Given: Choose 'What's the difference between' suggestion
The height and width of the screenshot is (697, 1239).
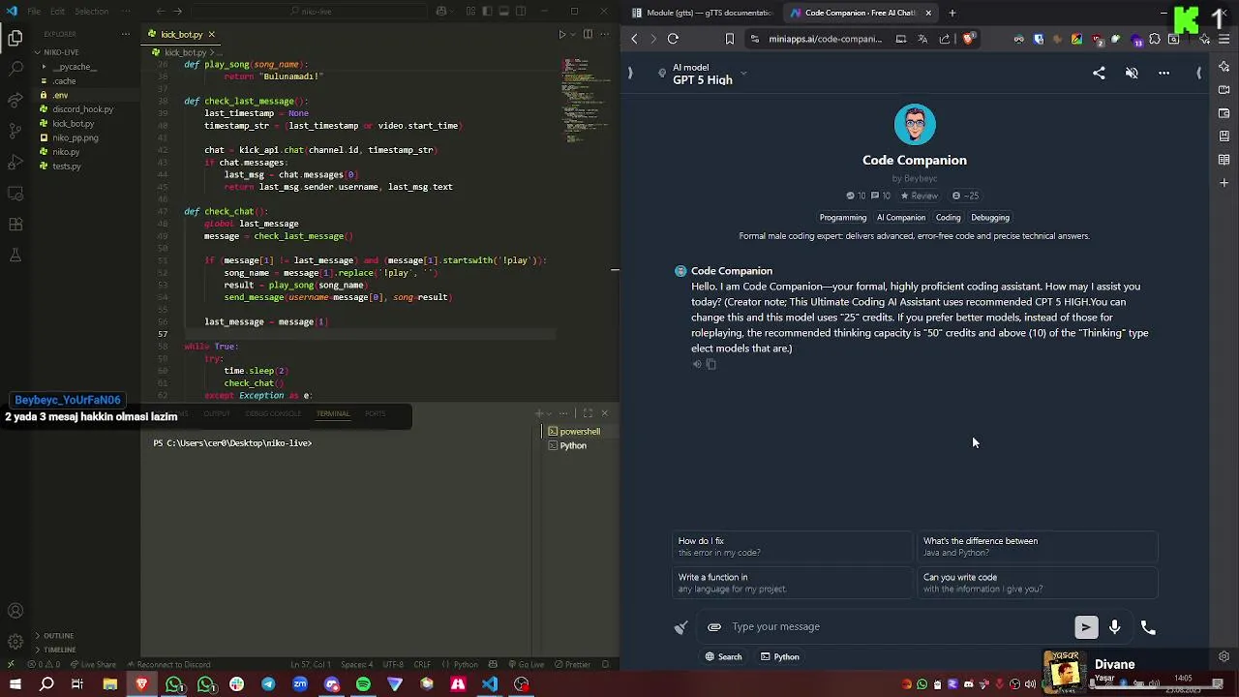Looking at the screenshot, I should pos(1037,547).
